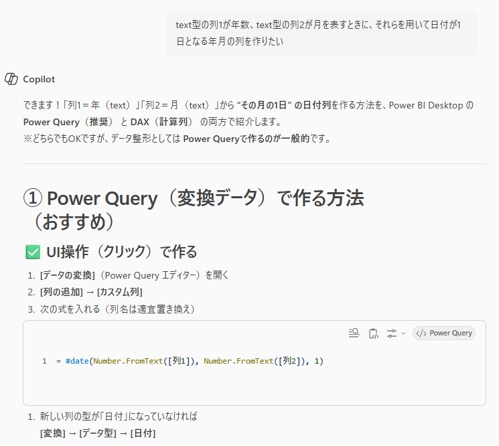The height and width of the screenshot is (446, 499).
Task: Click the ① Power Query（変換データ）heading
Action: 194,210
